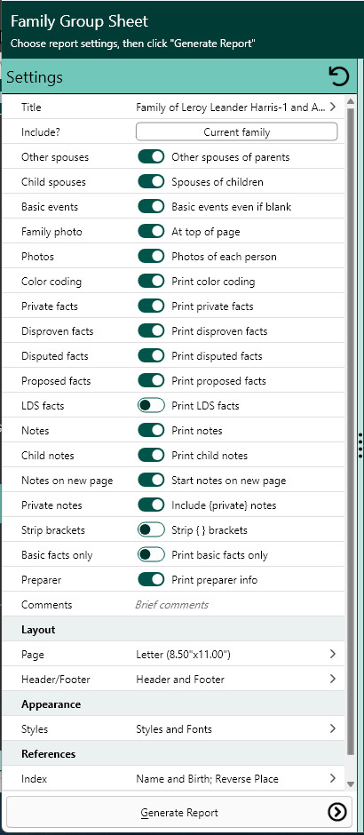Open the three-dot panel handle
Viewport: 364px width, 835px height.
tap(360, 446)
